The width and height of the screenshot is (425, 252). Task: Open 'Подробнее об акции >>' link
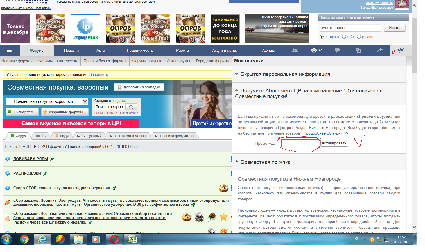[x=326, y=133]
